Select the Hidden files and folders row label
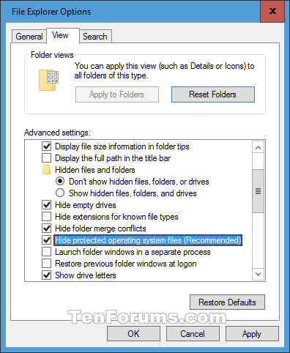This screenshot has height=353, width=290. (x=95, y=170)
